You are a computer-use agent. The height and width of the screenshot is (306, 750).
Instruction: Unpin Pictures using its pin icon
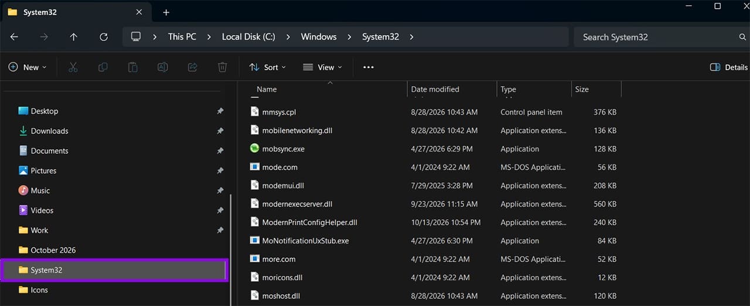click(220, 171)
